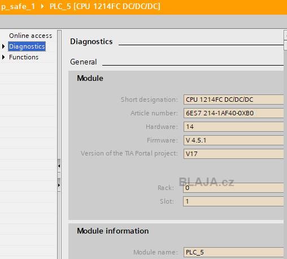Click the Firmware V 4.5.1 field
Screen dimensions: 287x259
[233, 140]
